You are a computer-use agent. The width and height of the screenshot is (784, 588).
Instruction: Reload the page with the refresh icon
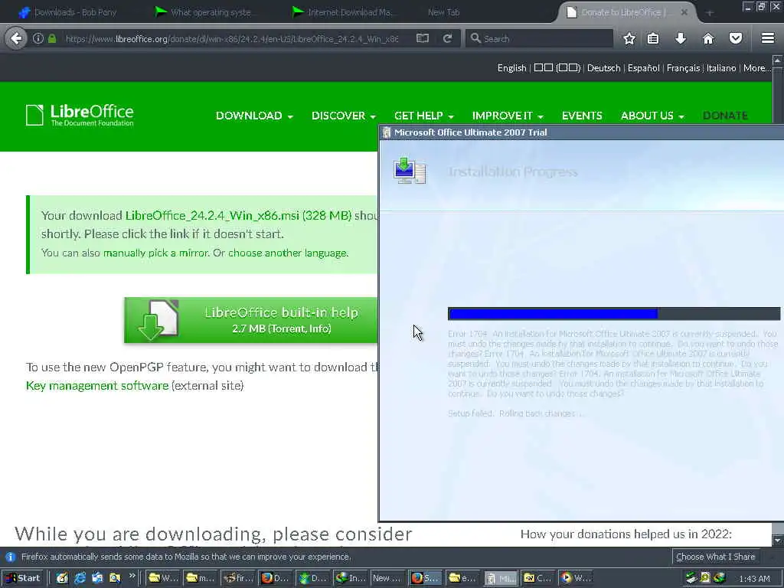pos(447,38)
